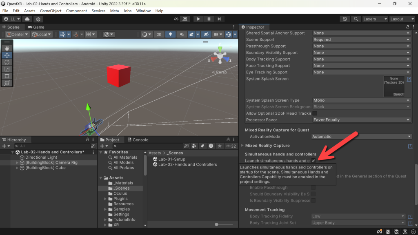Open the Scene Support dropdown
The height and width of the screenshot is (235, 418).
361,40
